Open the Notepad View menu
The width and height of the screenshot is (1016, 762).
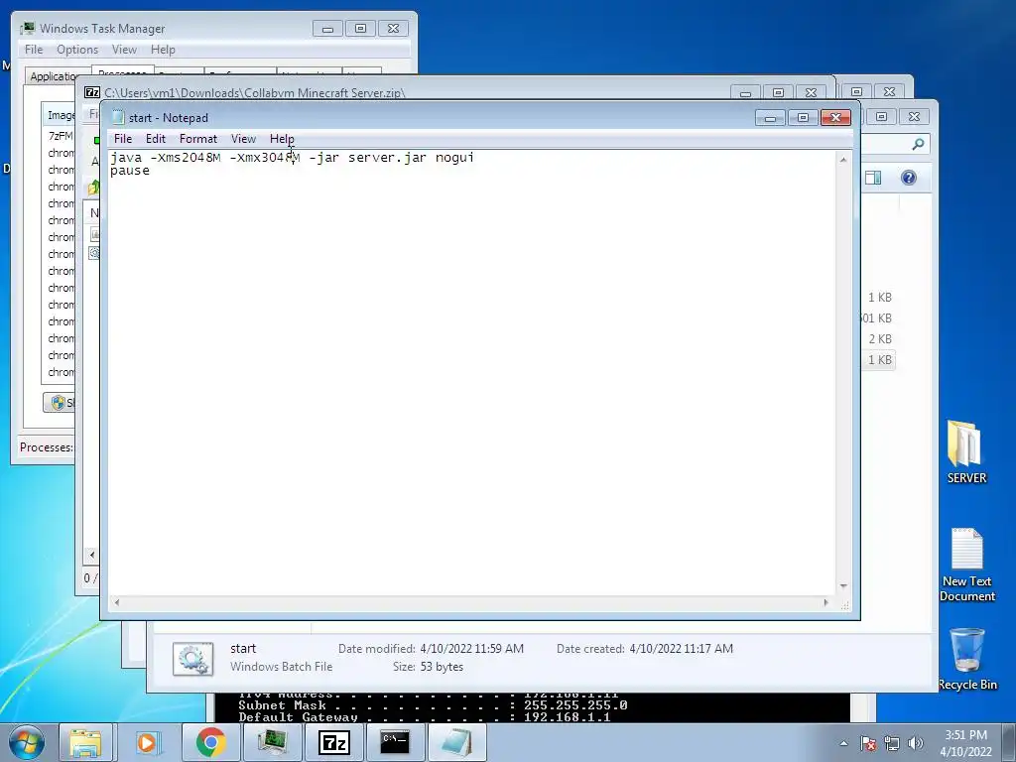click(x=244, y=139)
